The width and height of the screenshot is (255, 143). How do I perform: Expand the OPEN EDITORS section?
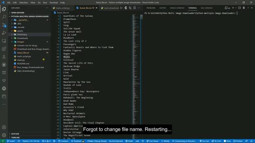tap(18, 12)
